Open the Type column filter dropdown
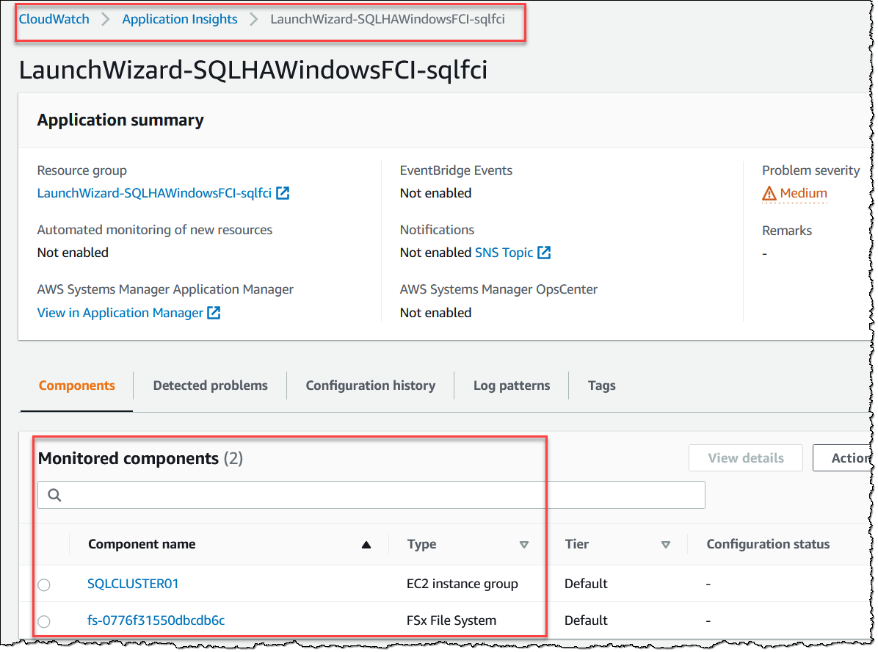 click(524, 546)
